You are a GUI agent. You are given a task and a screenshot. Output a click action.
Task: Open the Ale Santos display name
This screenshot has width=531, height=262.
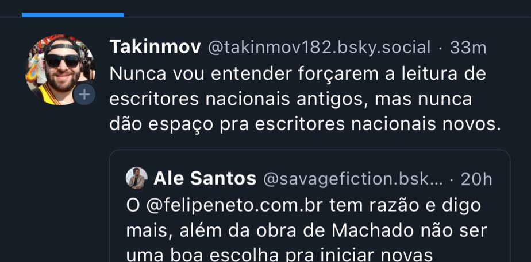[x=205, y=179]
